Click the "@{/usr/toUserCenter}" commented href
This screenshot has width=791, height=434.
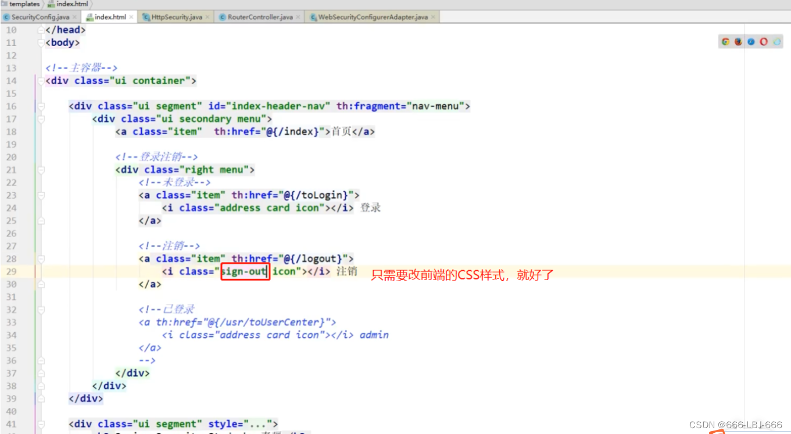tap(267, 322)
